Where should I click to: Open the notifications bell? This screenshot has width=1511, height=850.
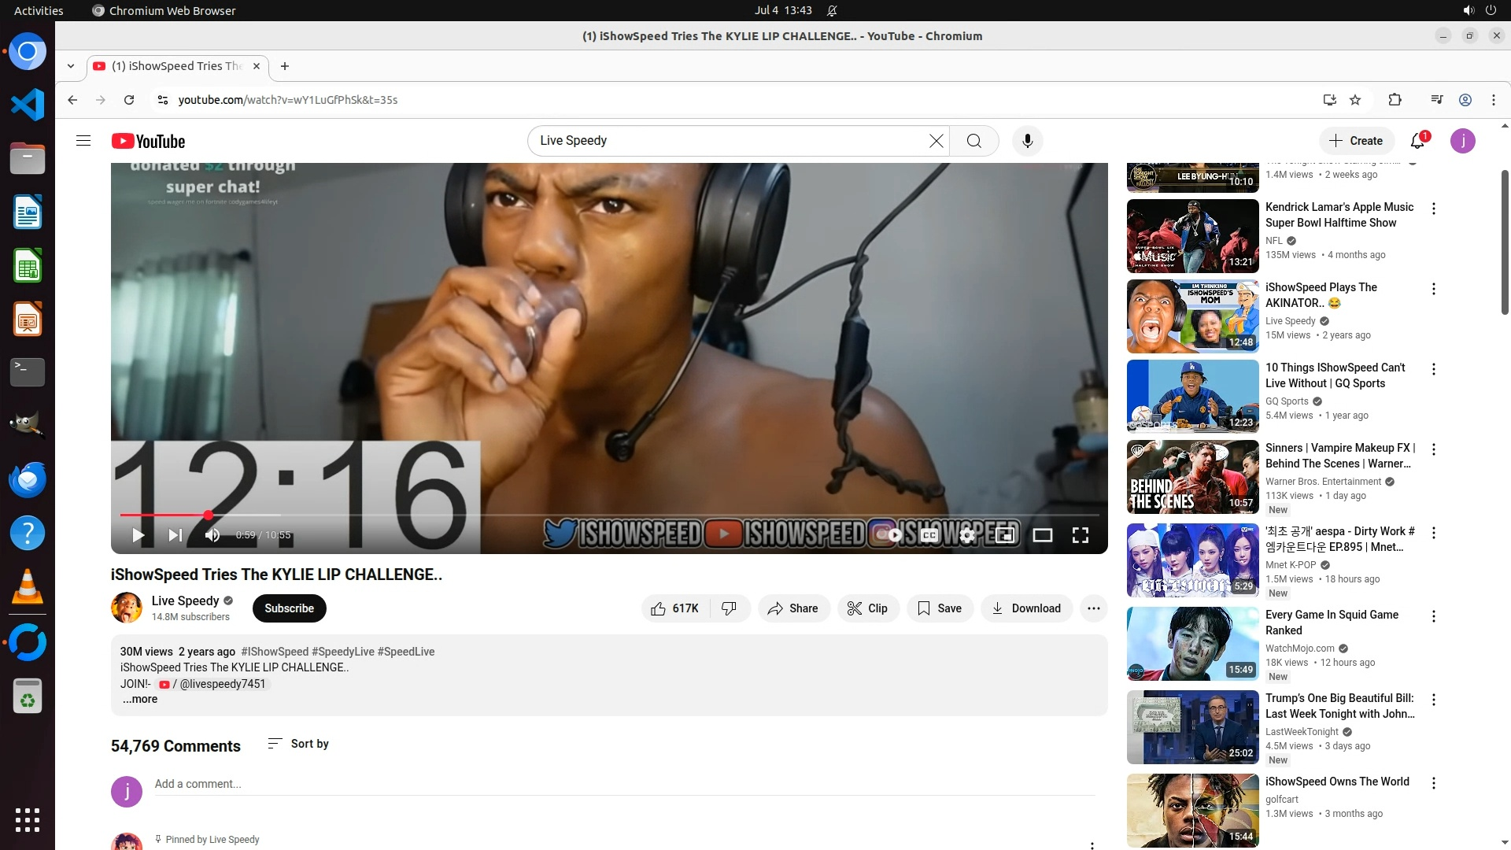tap(1417, 141)
